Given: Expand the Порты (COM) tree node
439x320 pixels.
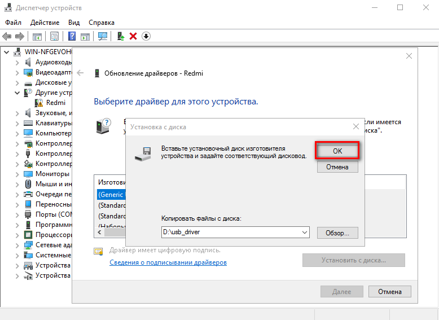Looking at the screenshot, I should (17, 214).
